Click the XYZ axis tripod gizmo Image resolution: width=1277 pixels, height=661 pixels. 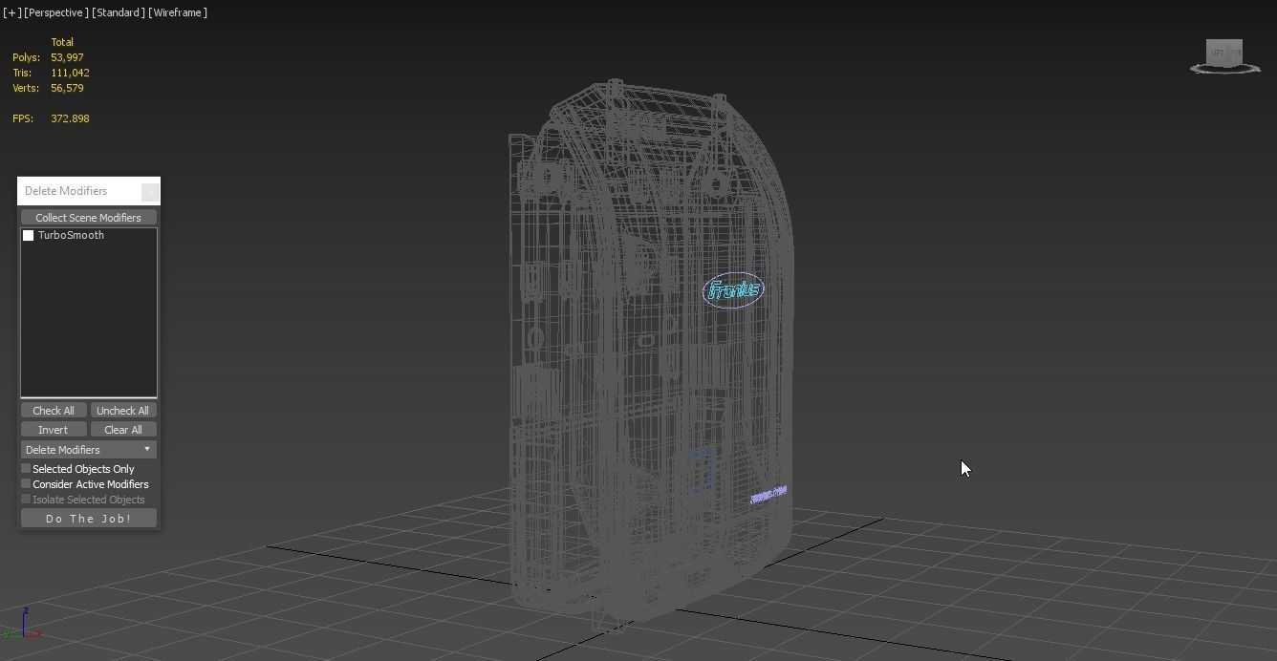21,624
